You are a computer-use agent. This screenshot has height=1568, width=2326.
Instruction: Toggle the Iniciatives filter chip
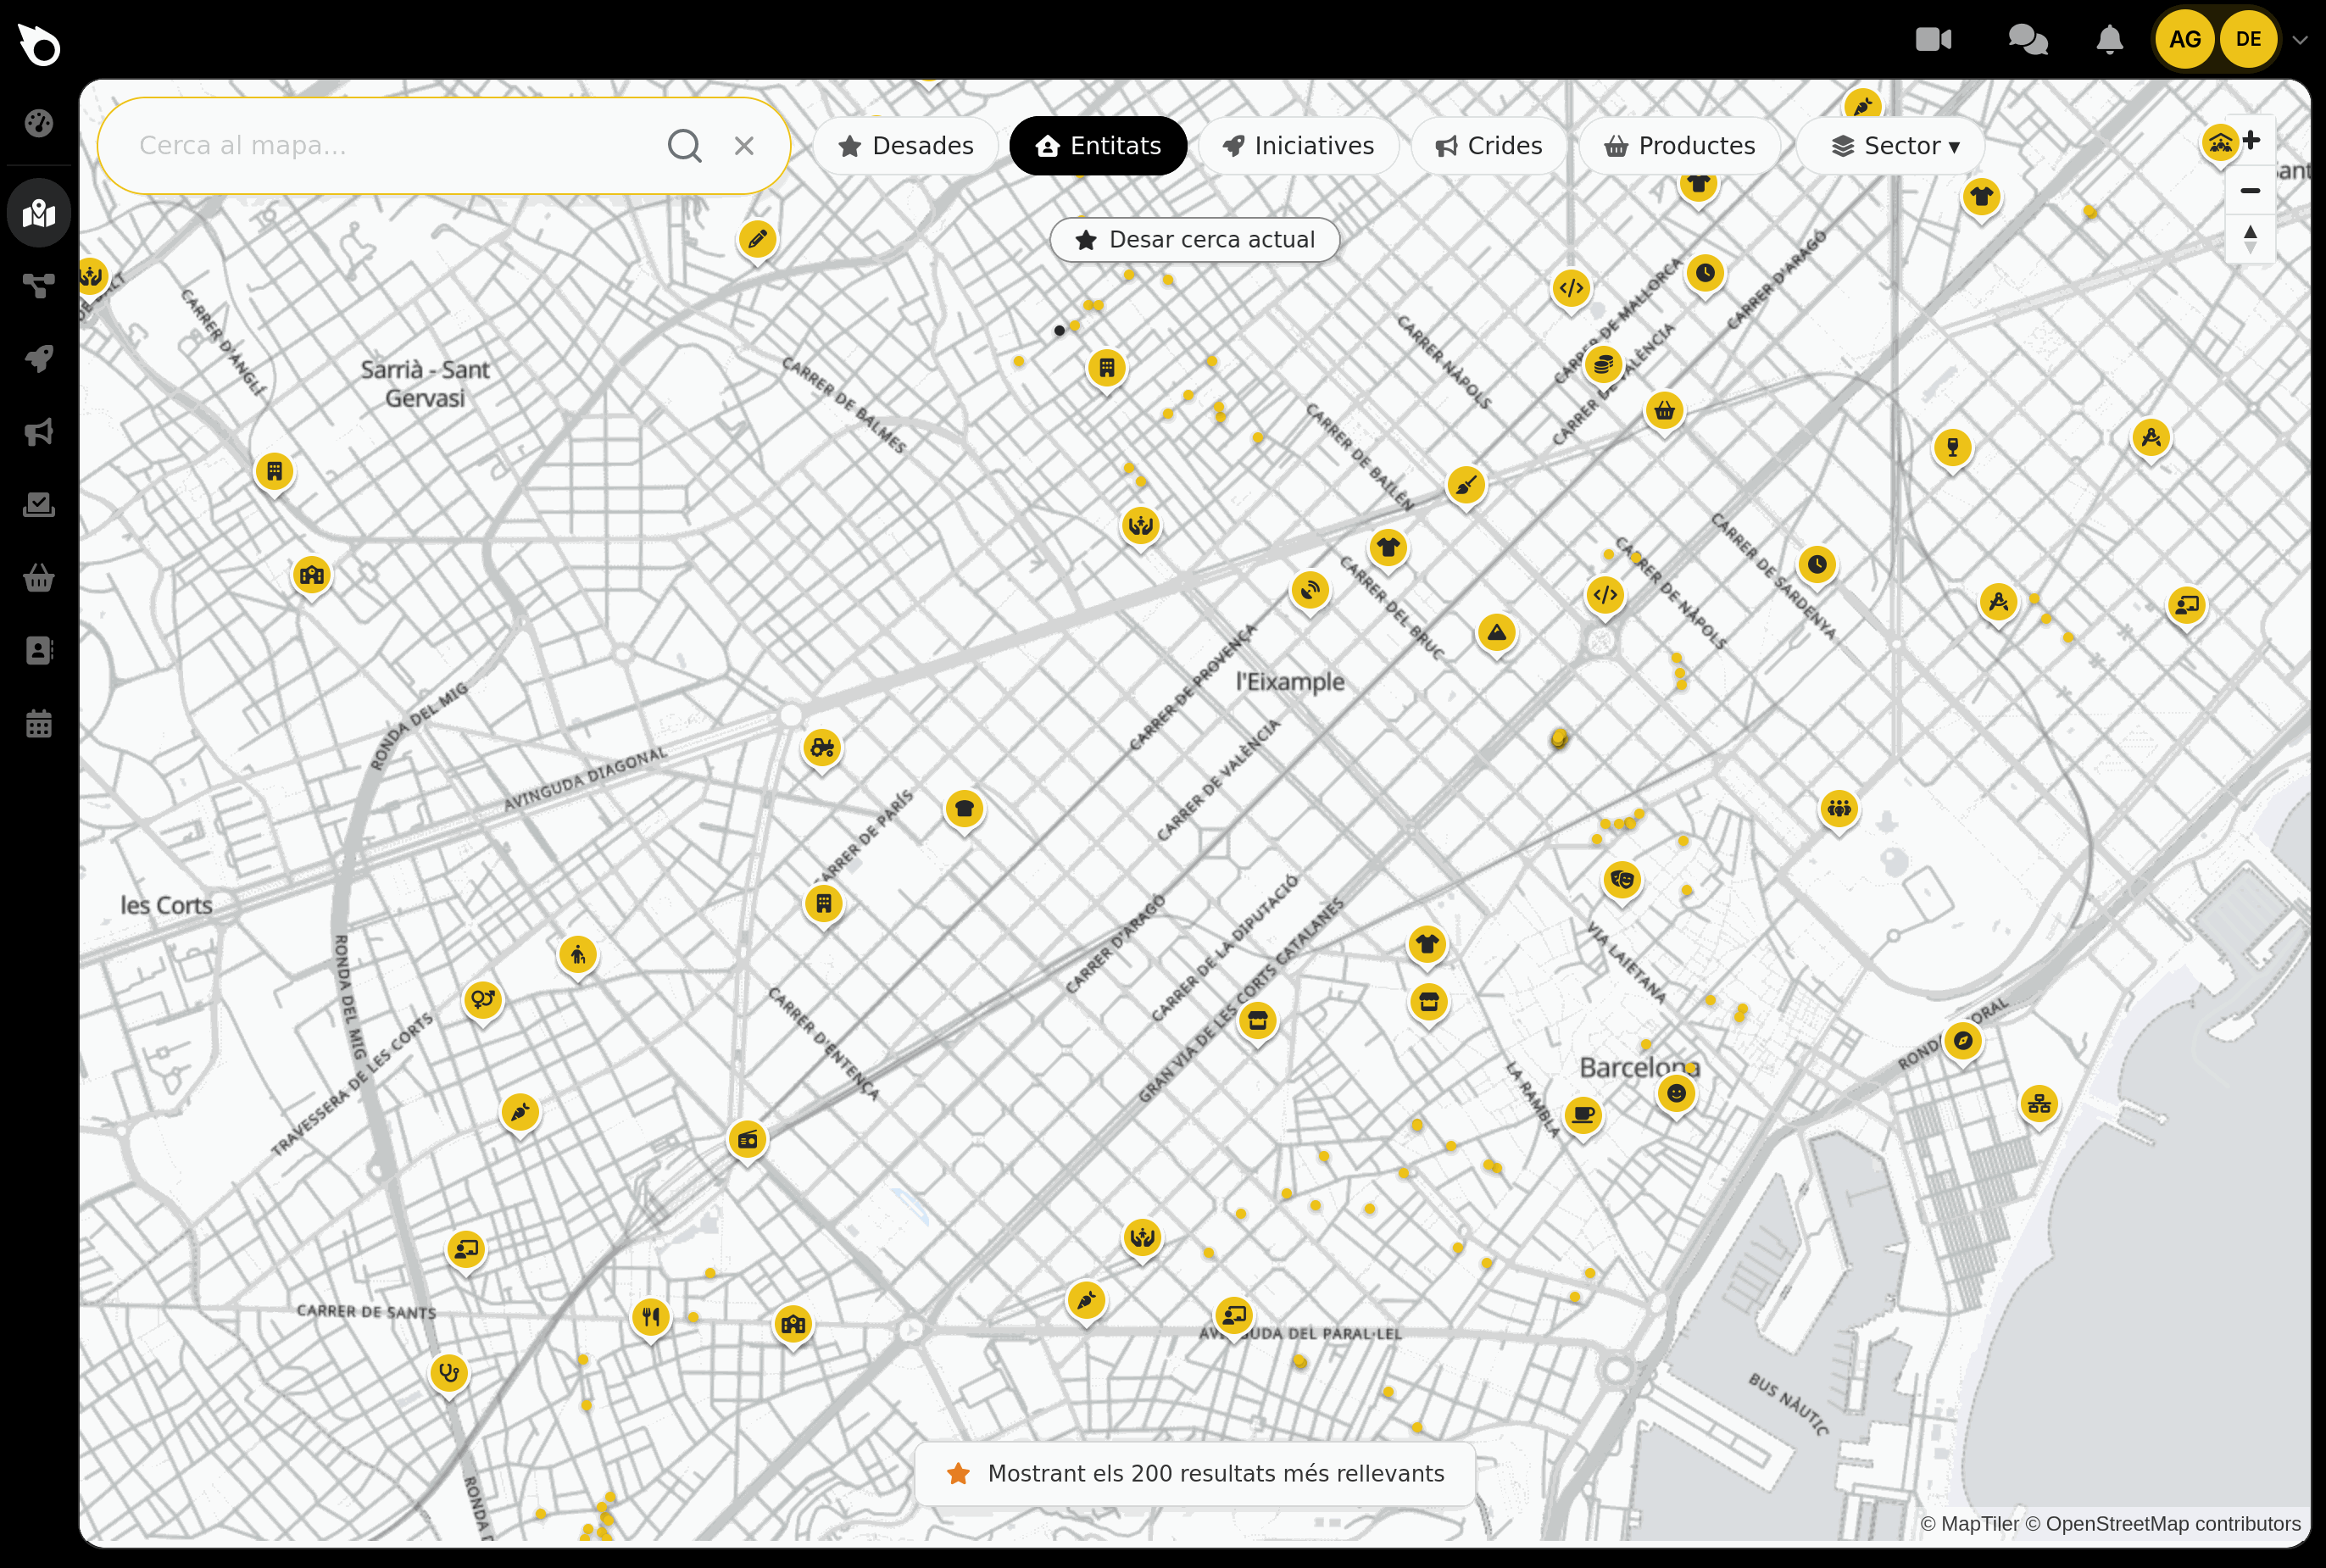[x=1298, y=146]
